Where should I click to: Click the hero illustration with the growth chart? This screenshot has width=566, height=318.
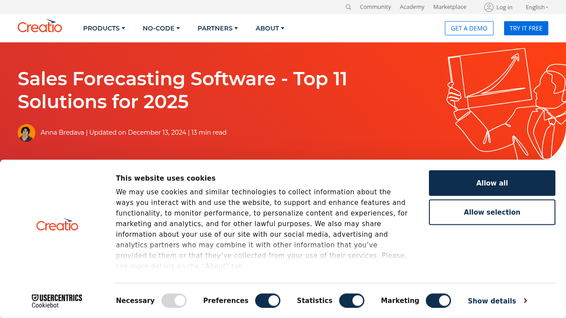506,103
